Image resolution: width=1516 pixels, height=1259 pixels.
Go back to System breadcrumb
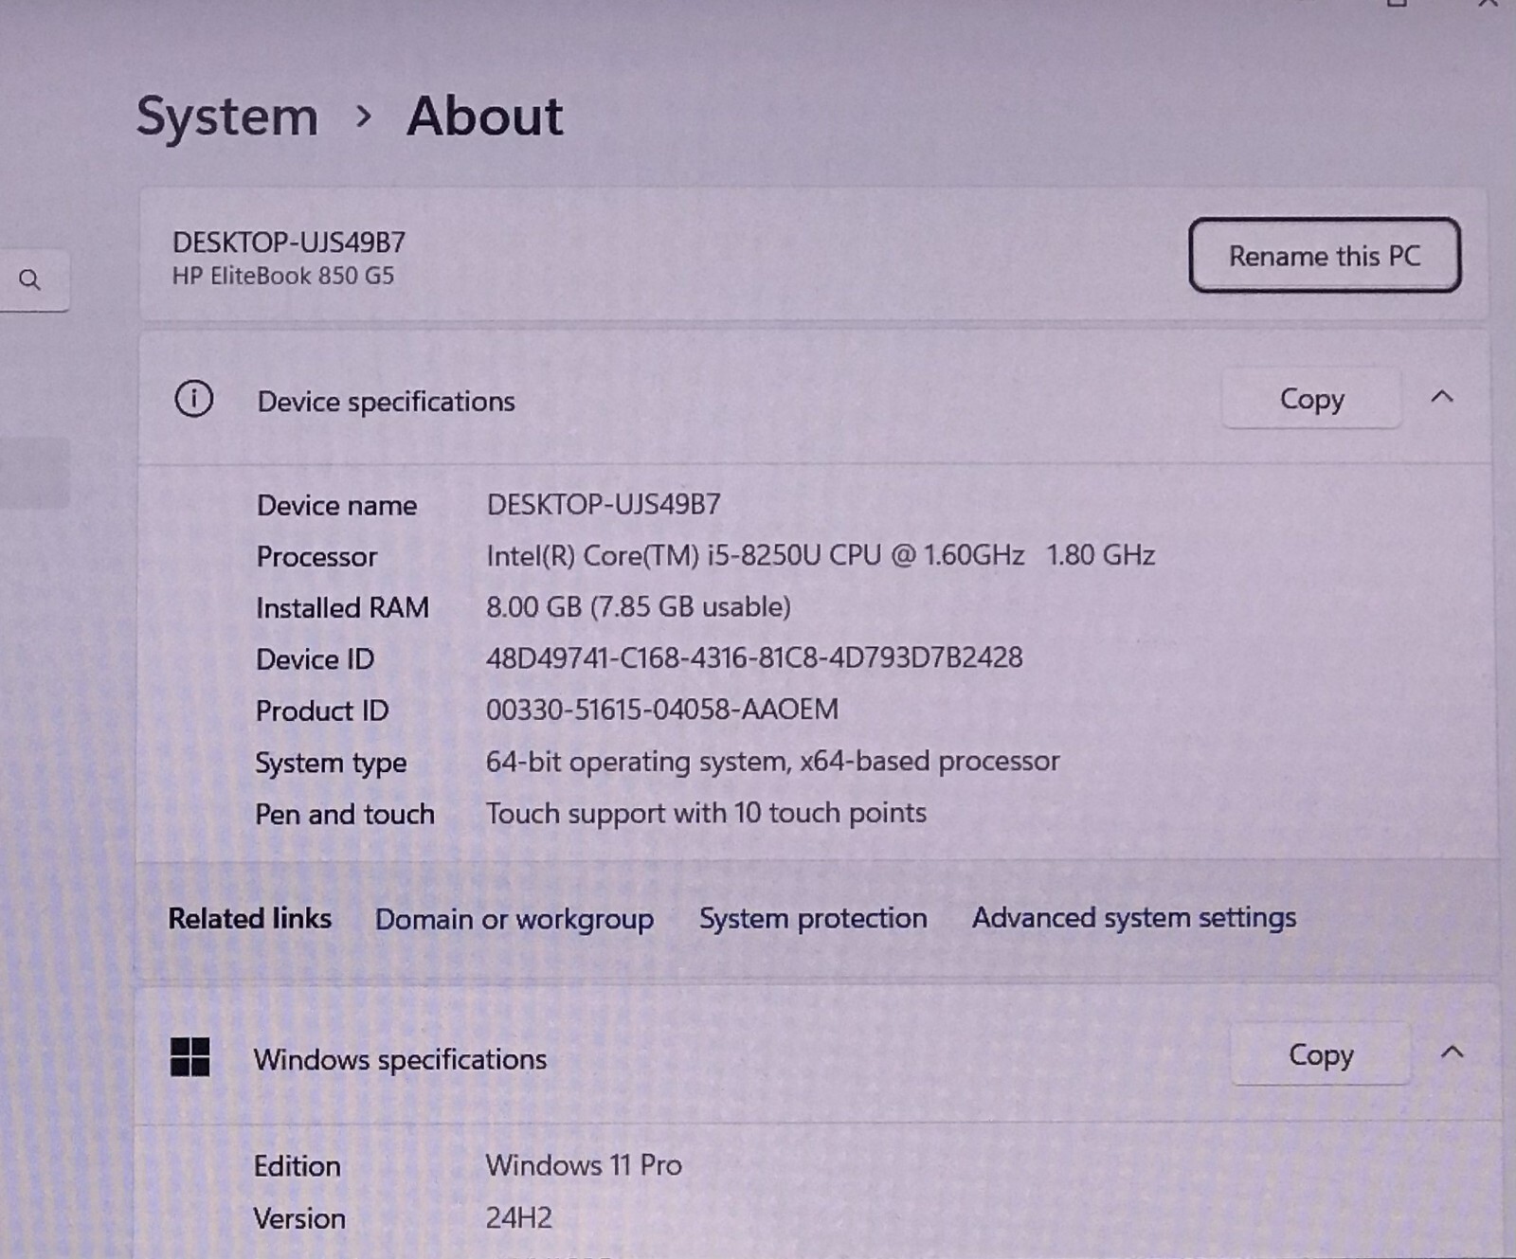point(227,117)
